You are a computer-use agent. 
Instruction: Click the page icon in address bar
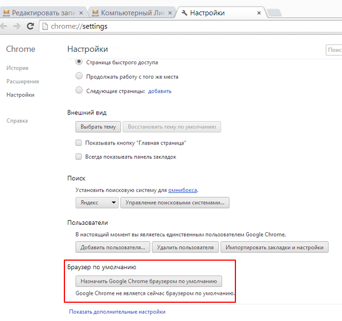coord(45,26)
